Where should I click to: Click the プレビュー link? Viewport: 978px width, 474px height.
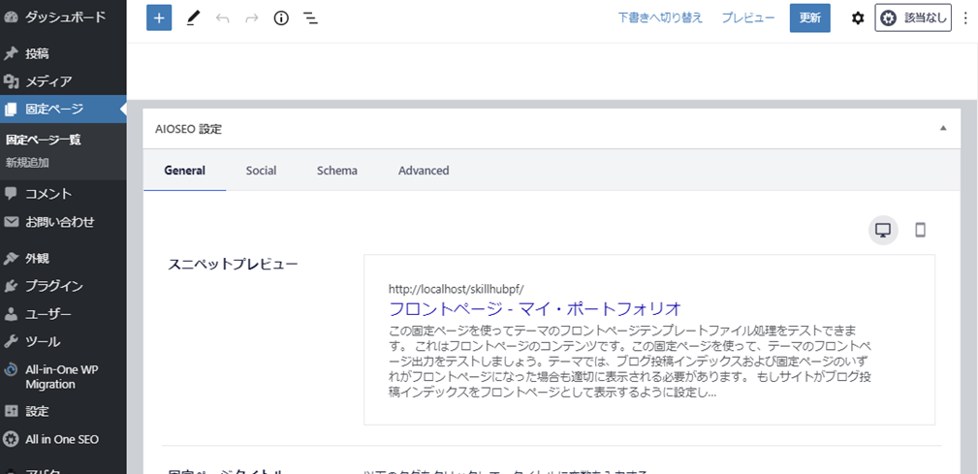click(x=748, y=18)
